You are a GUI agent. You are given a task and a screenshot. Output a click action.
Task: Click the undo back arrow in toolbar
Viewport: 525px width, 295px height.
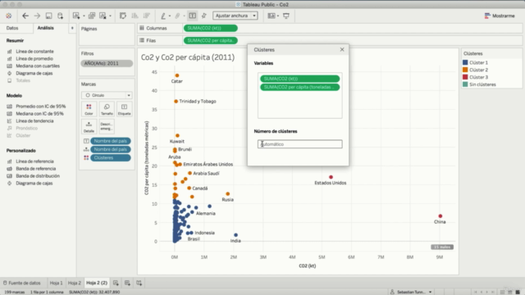tap(25, 16)
